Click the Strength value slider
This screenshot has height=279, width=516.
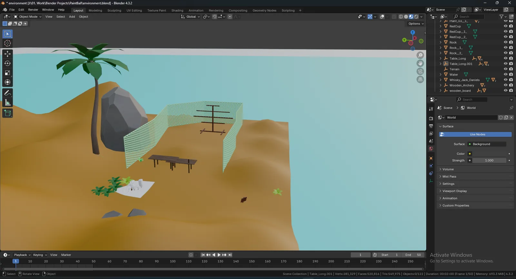tap(489, 160)
